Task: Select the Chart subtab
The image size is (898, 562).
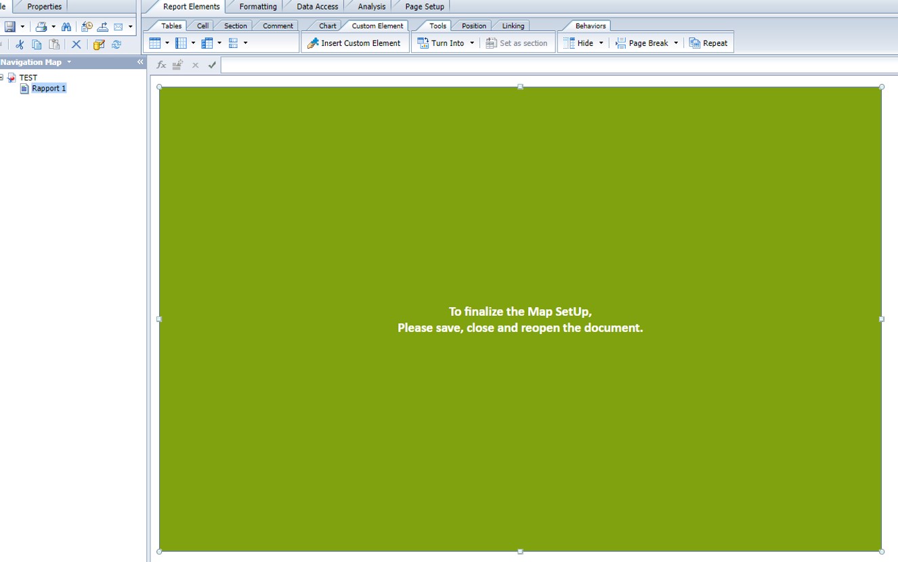Action: point(327,26)
